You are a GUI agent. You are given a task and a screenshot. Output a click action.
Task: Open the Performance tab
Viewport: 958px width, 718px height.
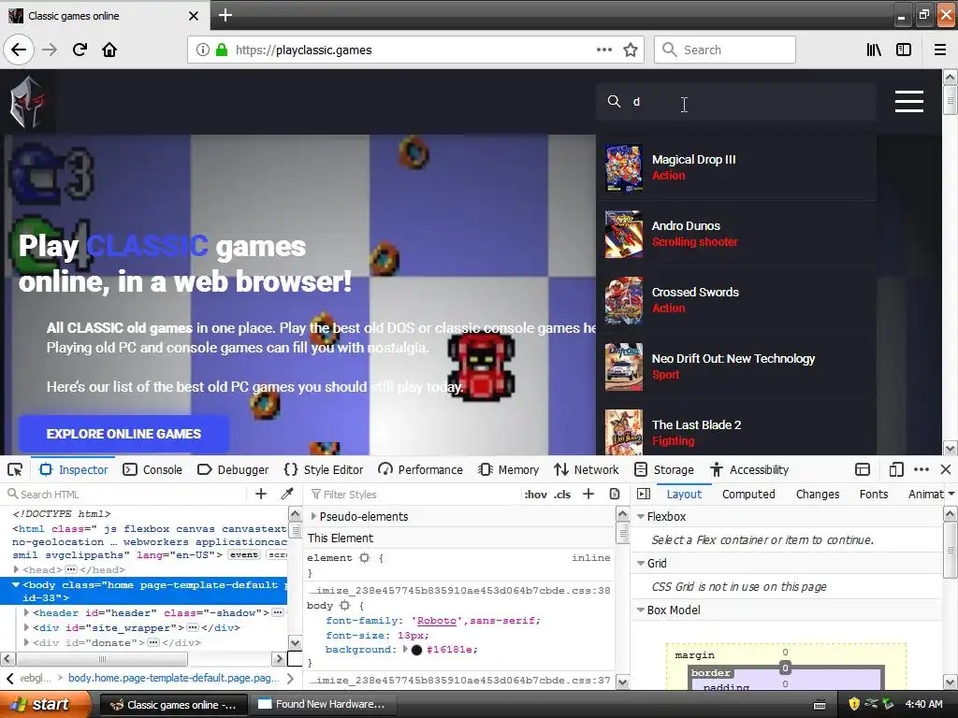(x=420, y=469)
